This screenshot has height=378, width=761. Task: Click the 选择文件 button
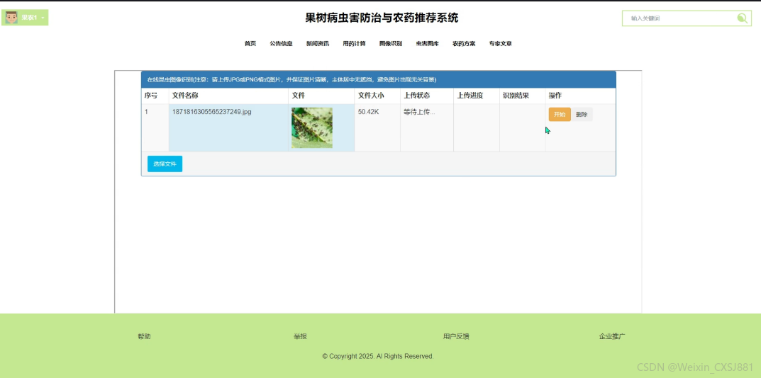click(x=165, y=164)
